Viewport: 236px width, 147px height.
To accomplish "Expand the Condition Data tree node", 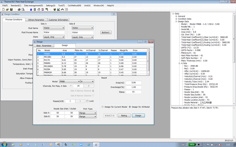I will click(176, 19).
